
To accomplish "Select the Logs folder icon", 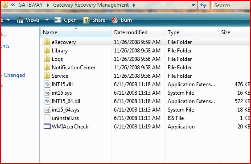I will point(47,59).
